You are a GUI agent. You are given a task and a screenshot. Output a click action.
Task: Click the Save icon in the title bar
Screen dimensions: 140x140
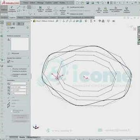[87, 3]
